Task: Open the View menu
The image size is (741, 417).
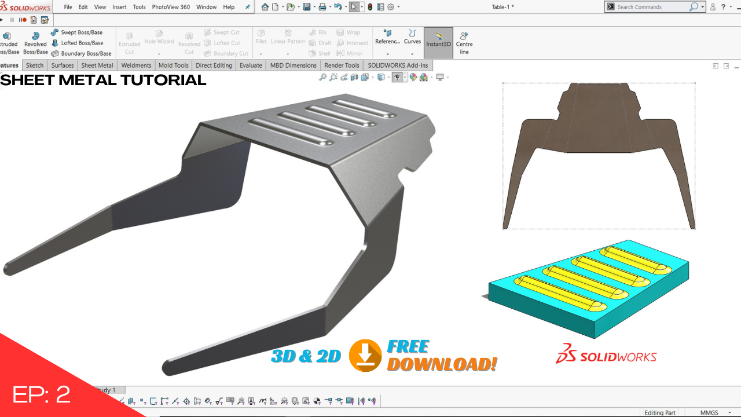Action: coord(100,7)
